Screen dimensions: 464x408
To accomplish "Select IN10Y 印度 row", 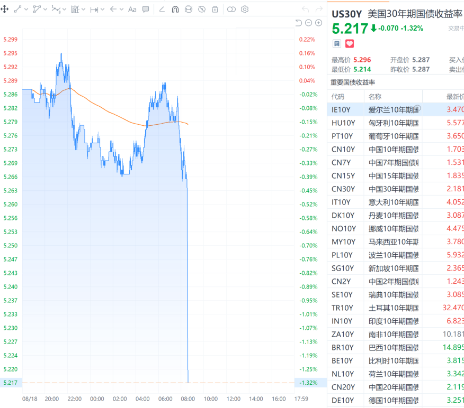I will [x=396, y=321].
